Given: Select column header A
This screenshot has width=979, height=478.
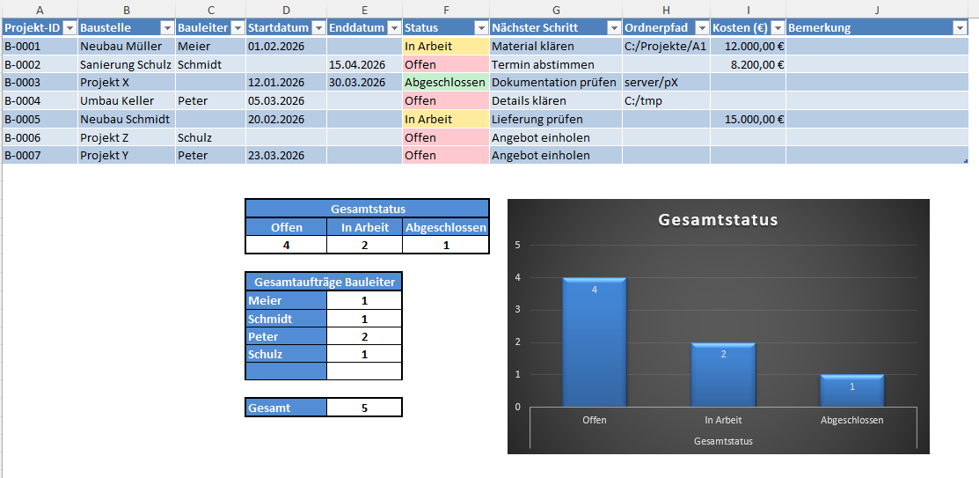Looking at the screenshot, I should (x=39, y=10).
